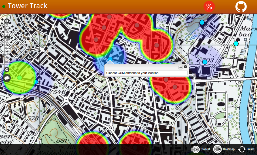The width and height of the screenshot is (257, 155).
Task: Click the cyan antenna marker near Marzbad label
Action: pyautogui.click(x=236, y=44)
